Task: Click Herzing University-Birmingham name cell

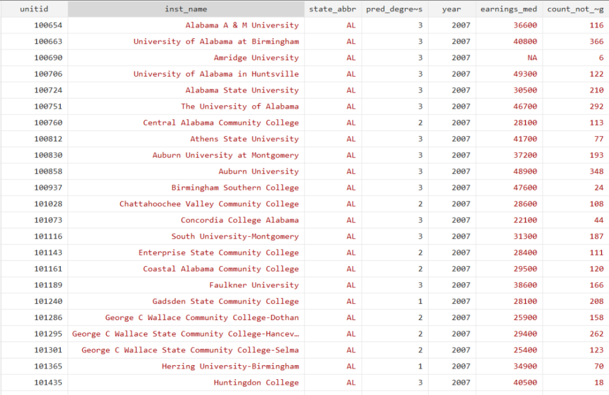Action: [x=186, y=366]
